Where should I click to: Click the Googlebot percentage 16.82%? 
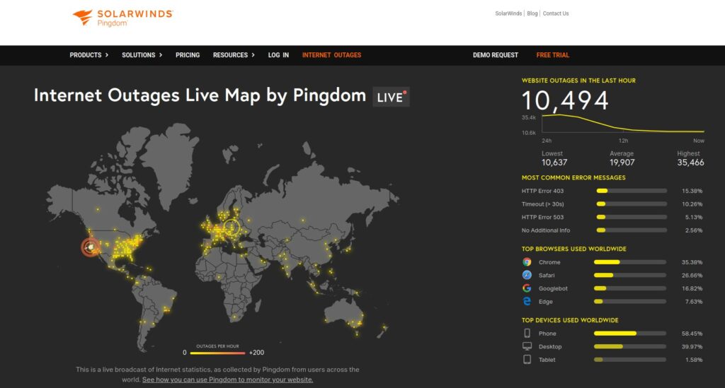[x=692, y=288]
